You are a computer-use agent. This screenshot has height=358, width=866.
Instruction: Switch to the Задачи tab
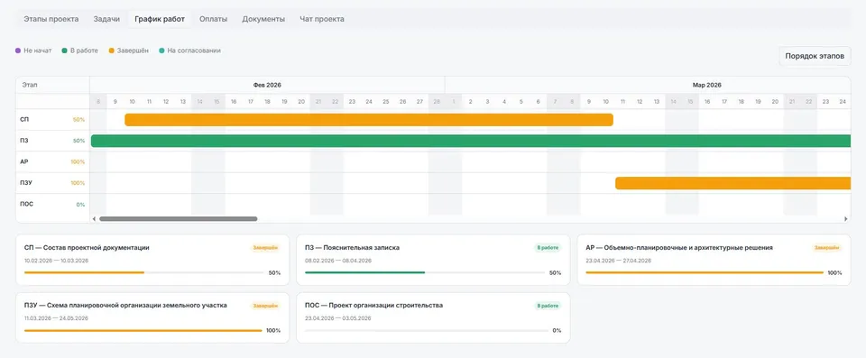[106, 19]
